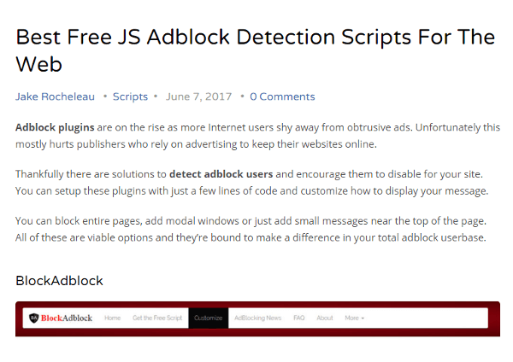This screenshot has height=362, width=513.
Task: Open AdBlocking News menu item
Action: tap(258, 318)
